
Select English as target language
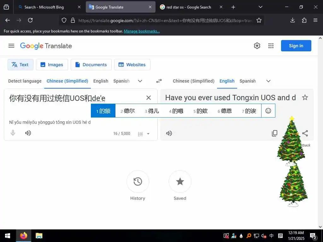[x=227, y=81]
